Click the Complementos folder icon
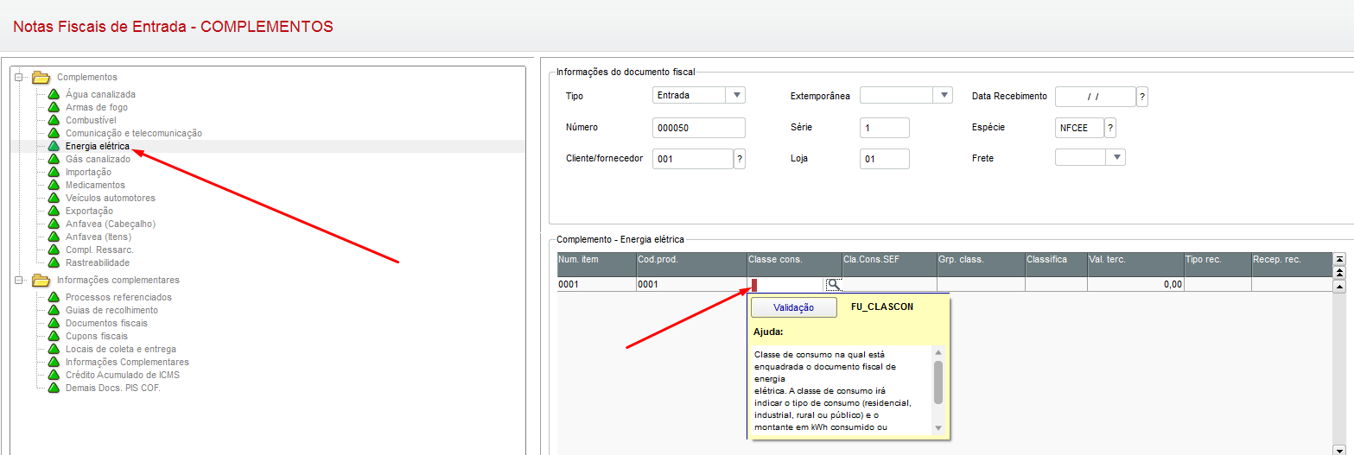The width and height of the screenshot is (1354, 455). (x=41, y=77)
